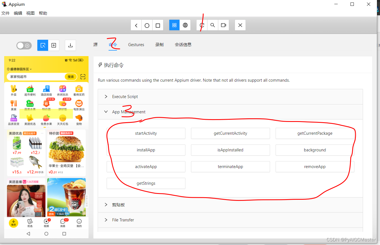
Task: Run the installApp command
Action: [146, 150]
